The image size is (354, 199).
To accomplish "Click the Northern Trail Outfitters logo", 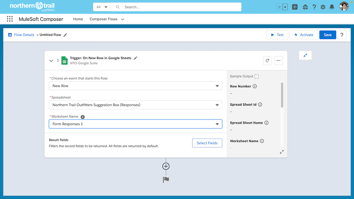I will (x=32, y=7).
